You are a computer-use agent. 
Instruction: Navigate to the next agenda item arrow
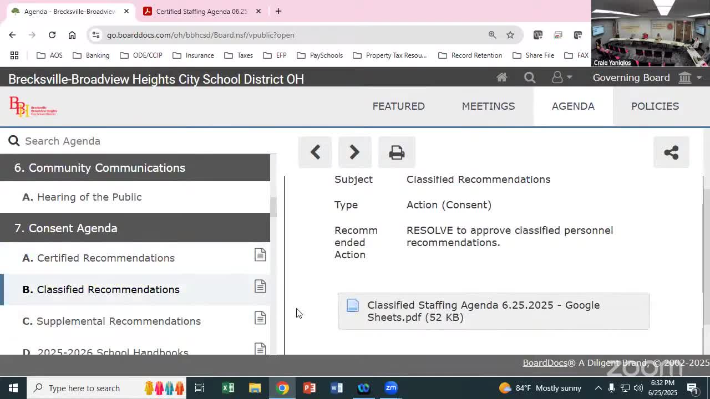(x=354, y=152)
